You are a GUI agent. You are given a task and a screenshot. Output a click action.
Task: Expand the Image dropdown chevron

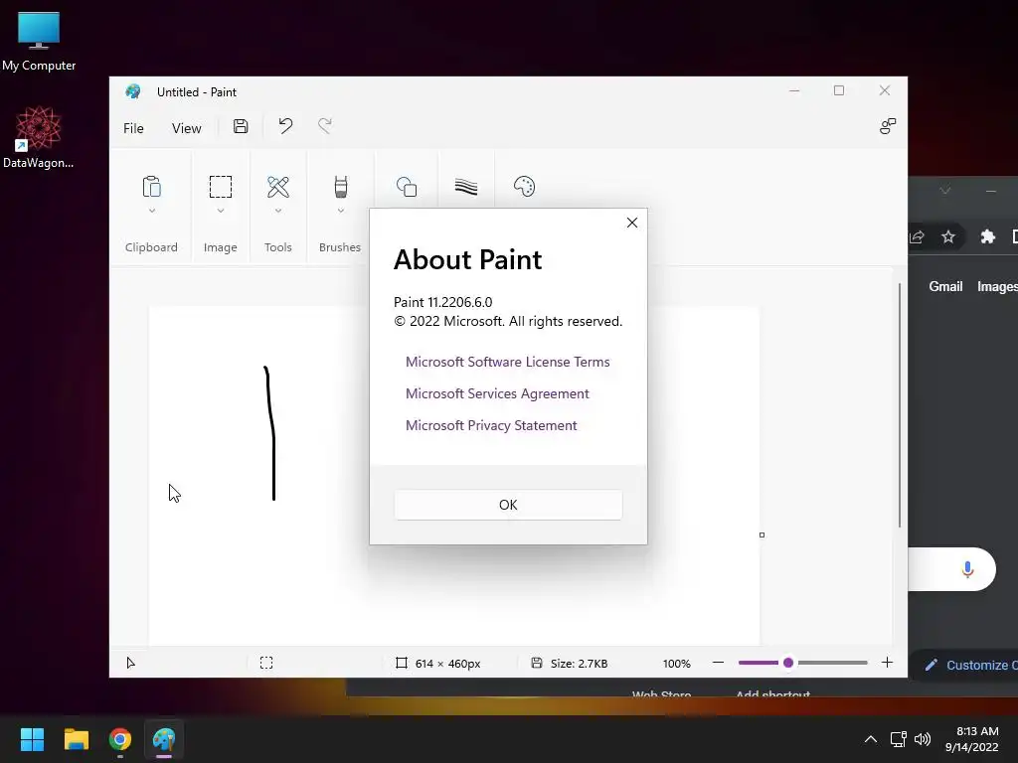(221, 211)
